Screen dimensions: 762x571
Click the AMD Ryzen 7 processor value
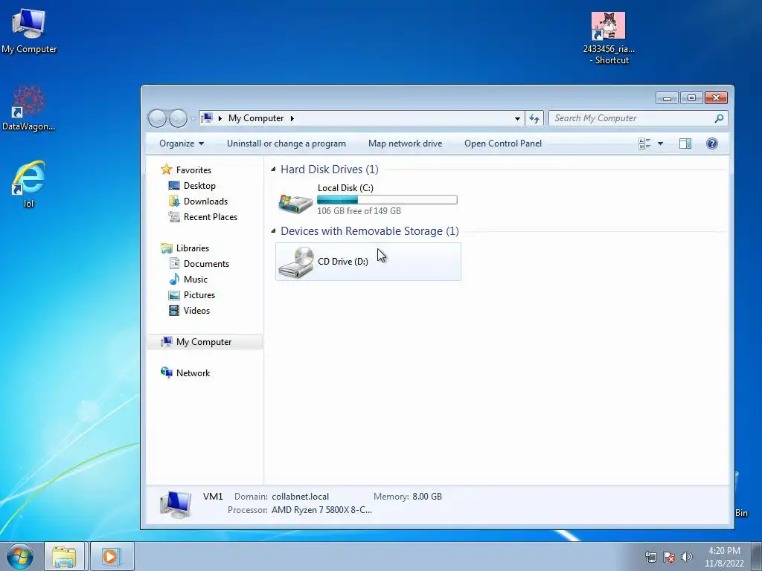(321, 510)
